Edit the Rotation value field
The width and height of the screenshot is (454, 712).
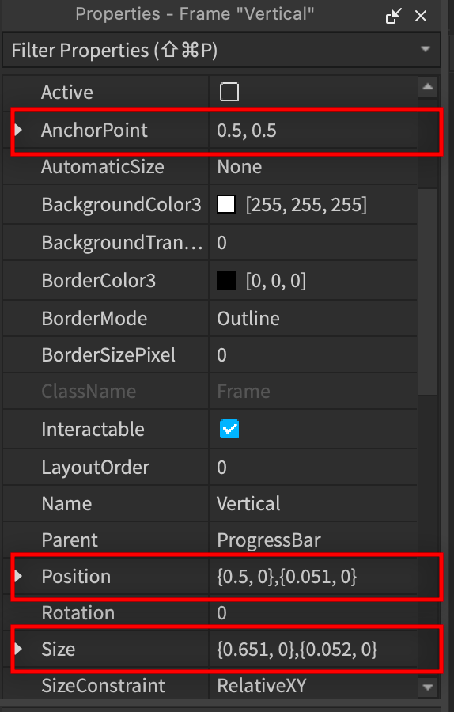tap(312, 613)
